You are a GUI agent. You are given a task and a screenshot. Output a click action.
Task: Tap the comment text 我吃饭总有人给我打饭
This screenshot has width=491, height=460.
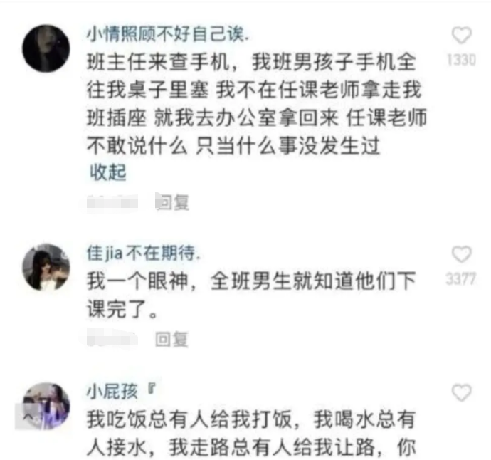click(251, 434)
